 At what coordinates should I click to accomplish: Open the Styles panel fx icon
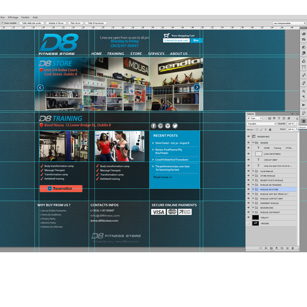pos(304,53)
